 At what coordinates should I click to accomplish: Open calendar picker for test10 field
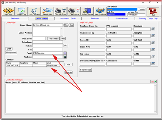(153, 57)
